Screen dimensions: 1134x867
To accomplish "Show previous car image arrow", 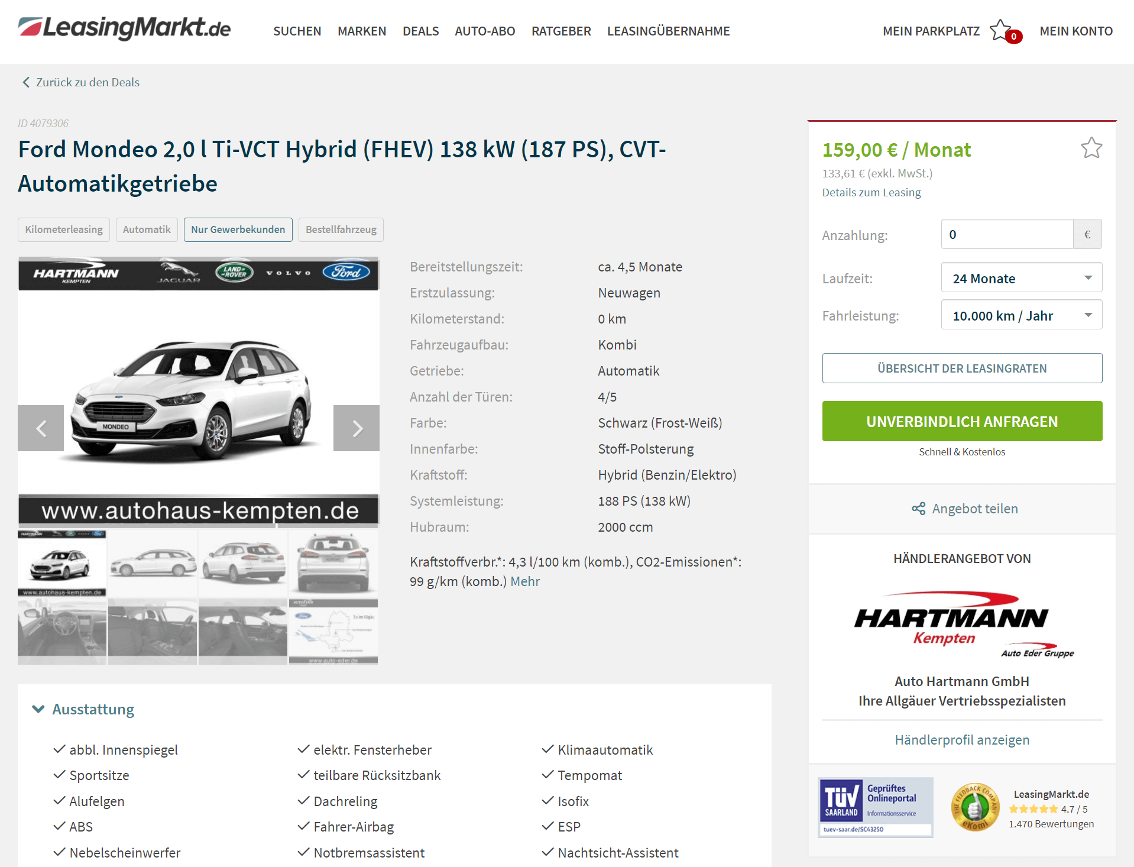I will 41,428.
